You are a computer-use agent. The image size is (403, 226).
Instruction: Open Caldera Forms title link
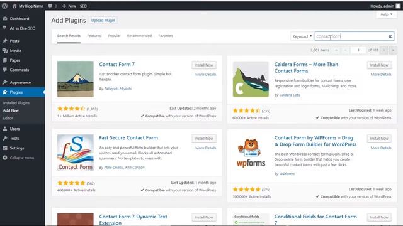306,68
